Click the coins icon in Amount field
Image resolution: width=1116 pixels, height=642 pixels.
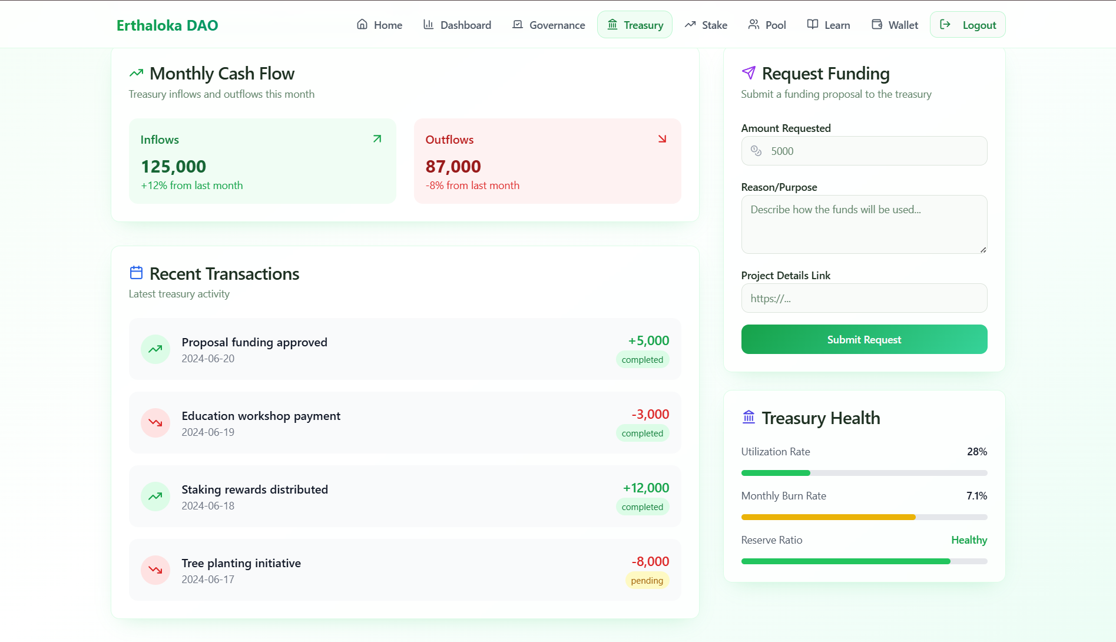tap(756, 151)
